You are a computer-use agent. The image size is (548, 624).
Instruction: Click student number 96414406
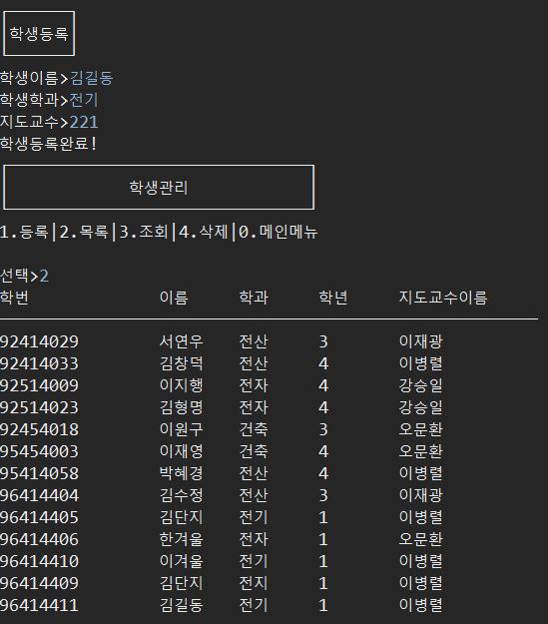click(x=39, y=539)
